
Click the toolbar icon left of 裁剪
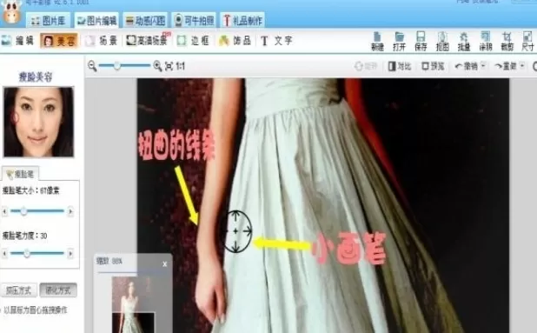click(485, 42)
